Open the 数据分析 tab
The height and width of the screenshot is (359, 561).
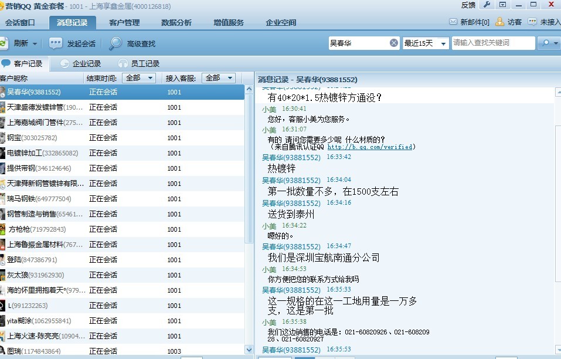click(176, 22)
